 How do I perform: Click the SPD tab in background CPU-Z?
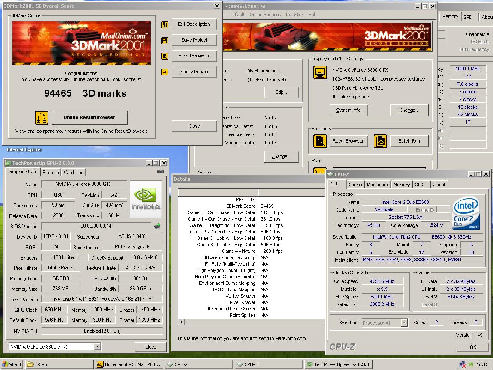tap(469, 17)
